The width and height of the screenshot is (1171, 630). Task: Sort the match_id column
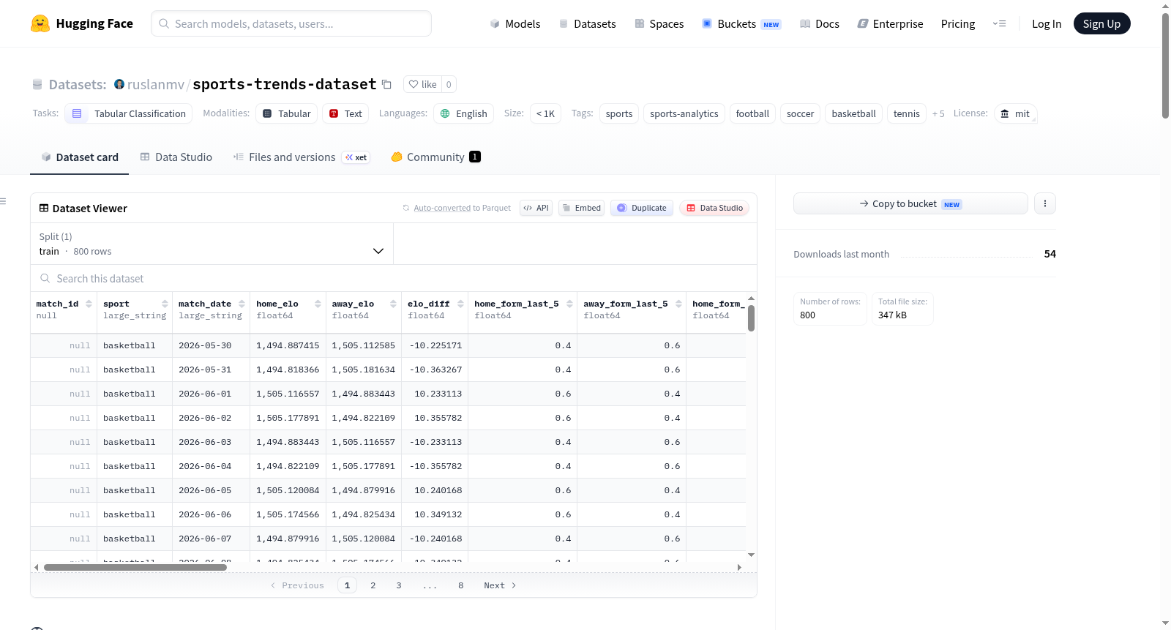click(89, 304)
